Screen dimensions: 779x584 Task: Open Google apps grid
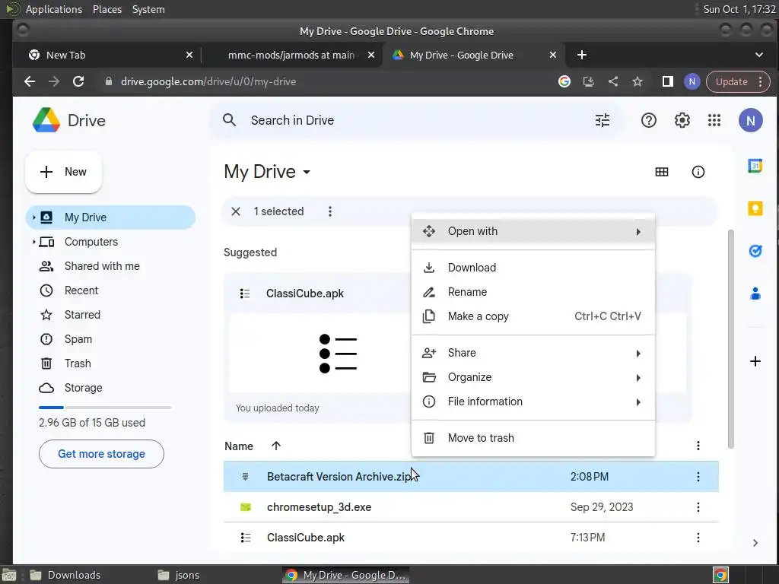point(714,120)
